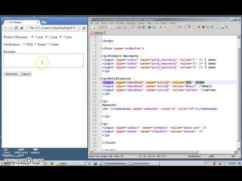Open the File menu in Notepad++

(92, 23)
